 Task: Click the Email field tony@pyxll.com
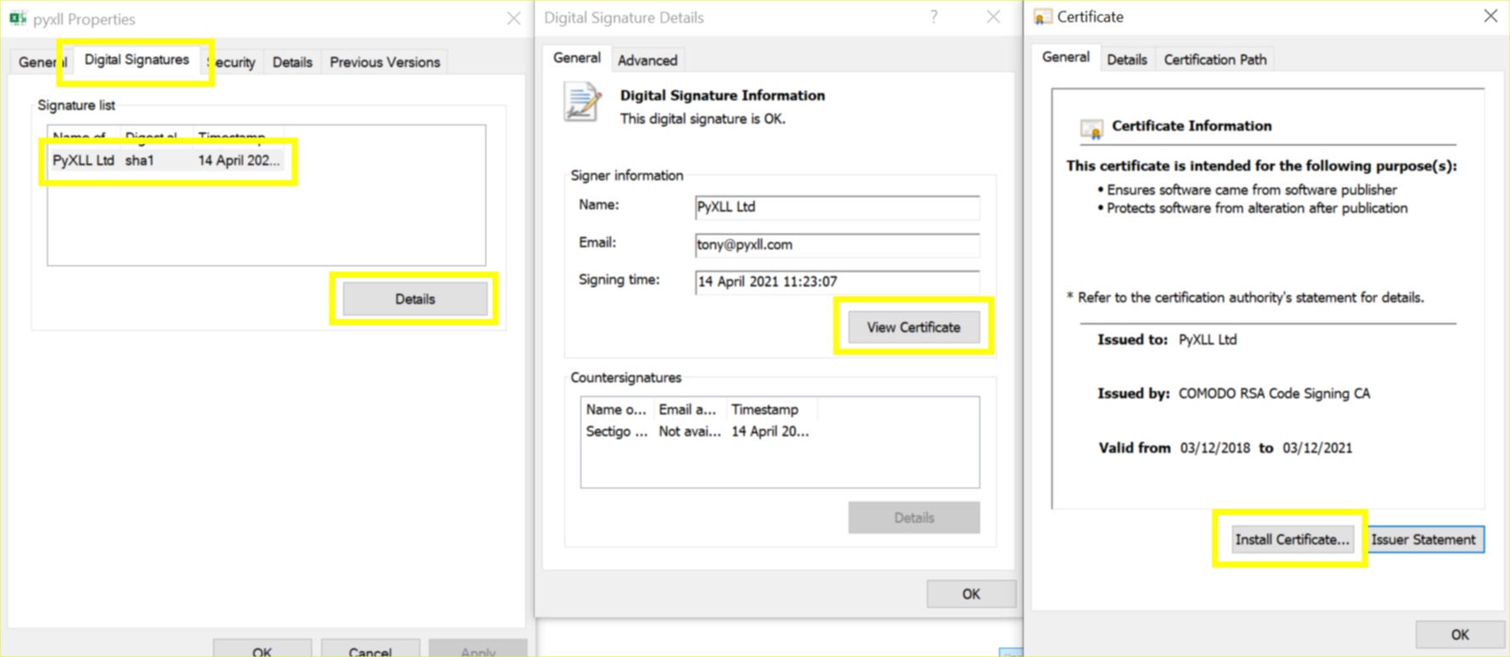837,244
